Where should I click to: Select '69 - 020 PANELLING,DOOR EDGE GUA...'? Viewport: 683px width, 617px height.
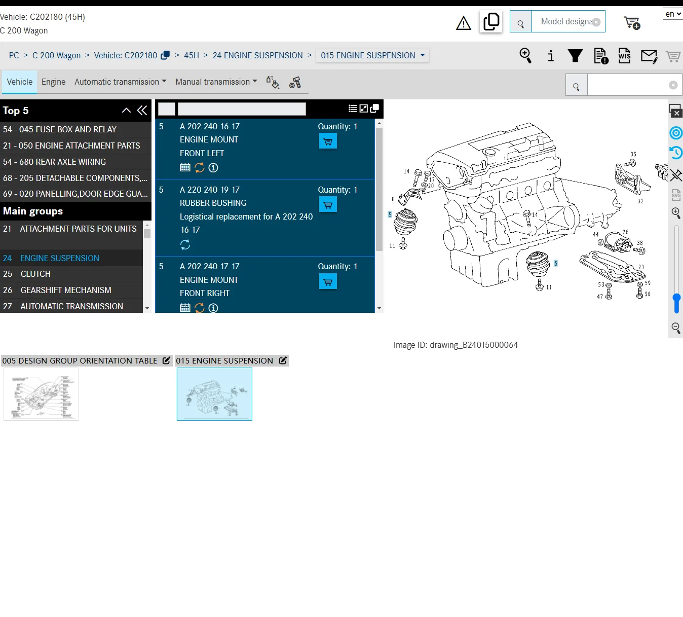click(x=75, y=194)
